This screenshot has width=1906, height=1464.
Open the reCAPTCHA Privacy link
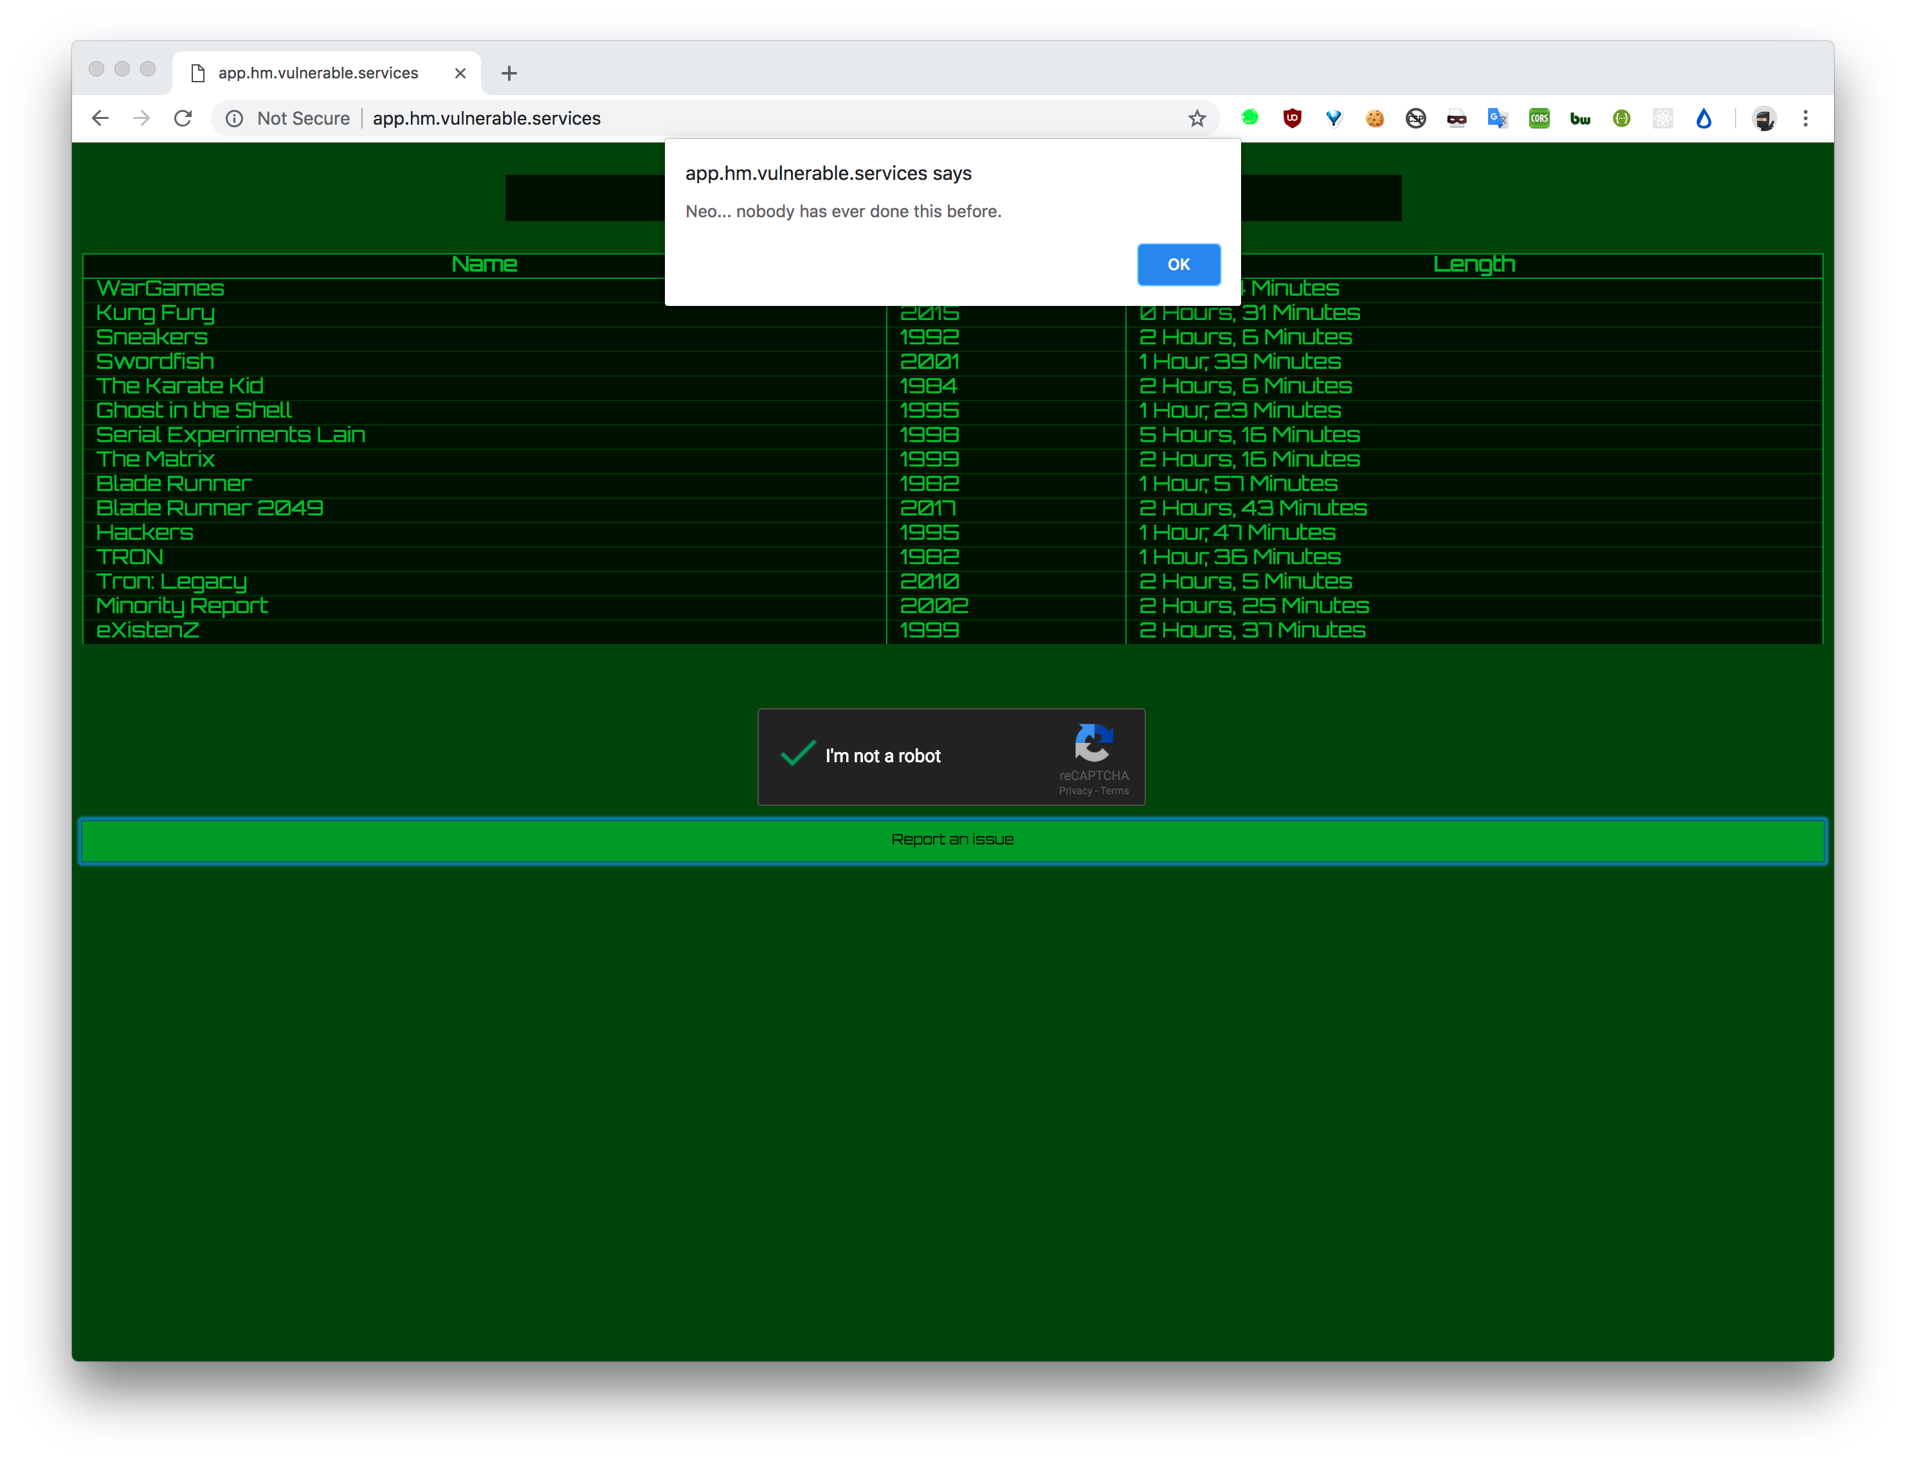[x=1075, y=791]
